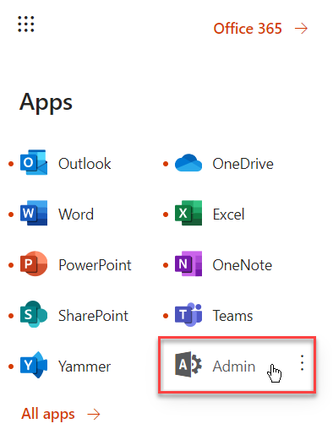Select the Teams text label
Viewport: 333px width, 429px height.
coord(232,316)
